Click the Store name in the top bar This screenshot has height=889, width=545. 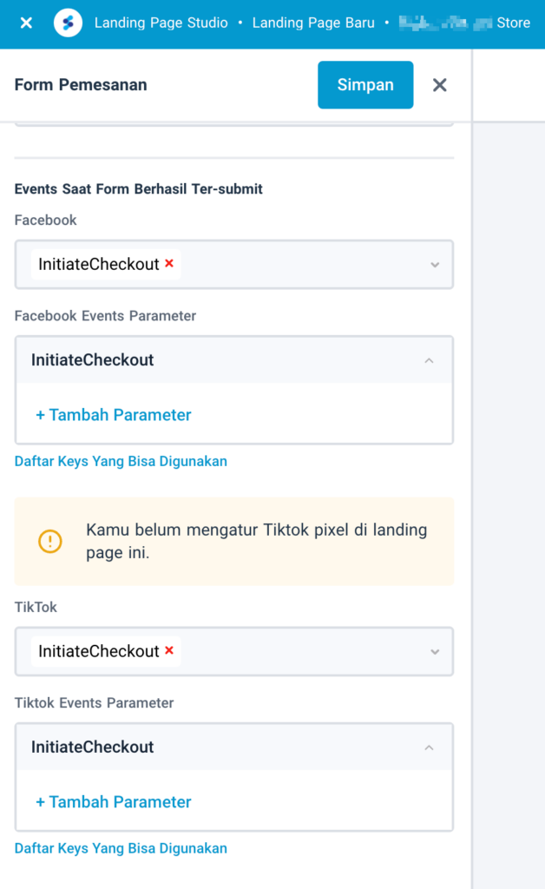click(x=466, y=23)
